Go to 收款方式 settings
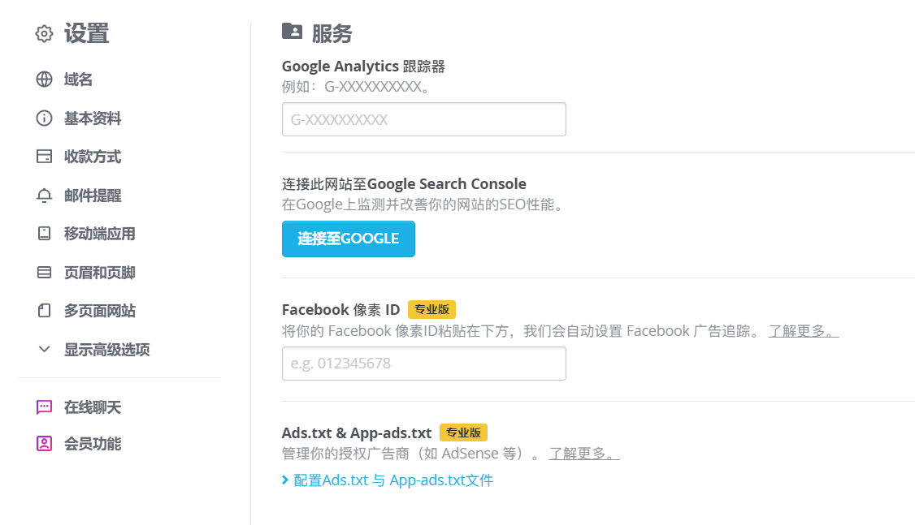 click(x=92, y=157)
